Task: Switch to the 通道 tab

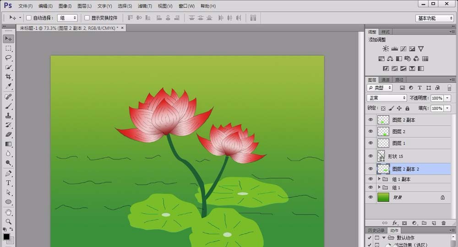Action: pyautogui.click(x=385, y=80)
